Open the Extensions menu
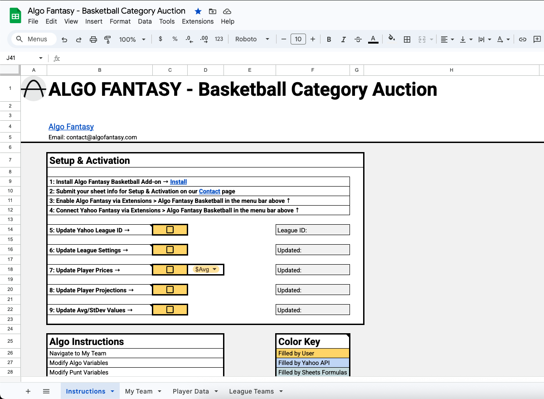Screen dimensions: 544x399 pos(198,21)
